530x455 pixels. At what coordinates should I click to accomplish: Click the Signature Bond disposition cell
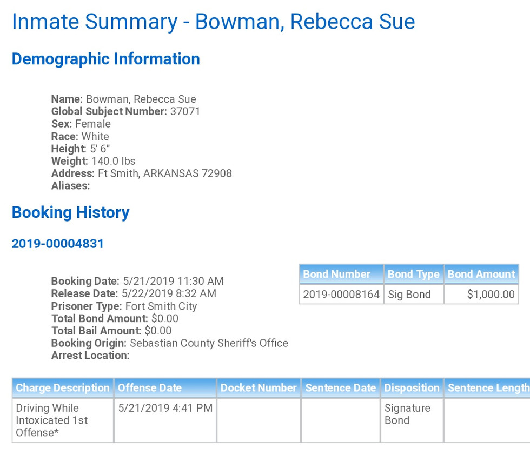pos(407,414)
